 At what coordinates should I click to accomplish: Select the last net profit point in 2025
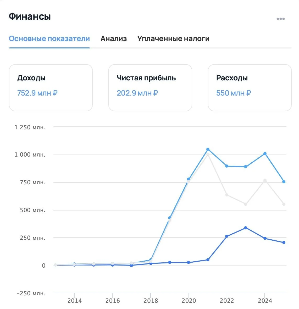tap(284, 242)
